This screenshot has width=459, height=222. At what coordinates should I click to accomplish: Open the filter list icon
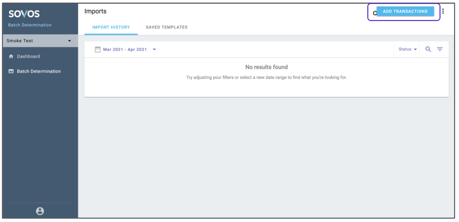tap(440, 49)
